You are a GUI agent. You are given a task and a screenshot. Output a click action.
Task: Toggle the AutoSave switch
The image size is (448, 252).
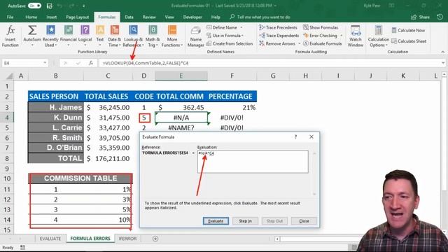(x=34, y=6)
